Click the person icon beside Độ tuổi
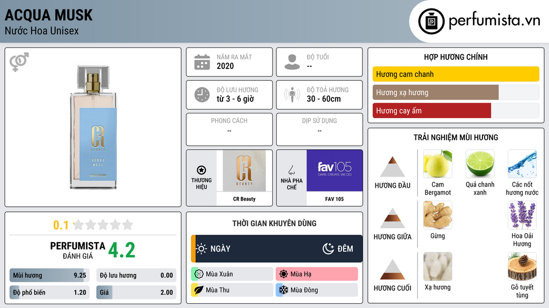This screenshot has width=549, height=308. point(292,62)
